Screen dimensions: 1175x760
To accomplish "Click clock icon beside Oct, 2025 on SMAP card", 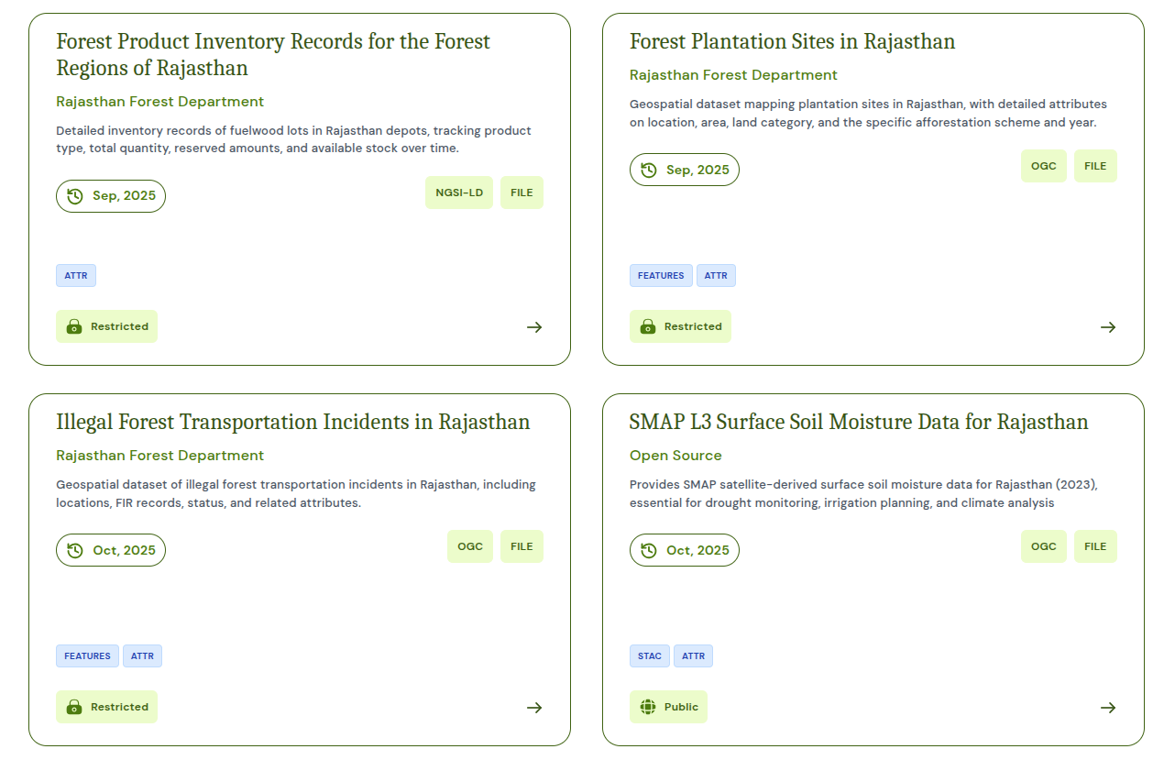I will [x=649, y=550].
